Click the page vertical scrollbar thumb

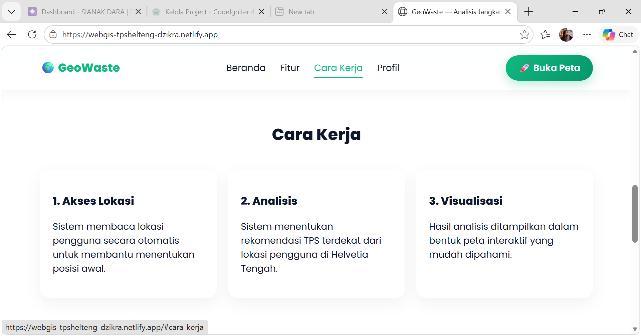pos(635,214)
